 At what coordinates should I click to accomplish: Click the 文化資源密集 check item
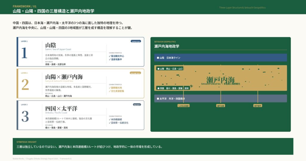click(116, 91)
